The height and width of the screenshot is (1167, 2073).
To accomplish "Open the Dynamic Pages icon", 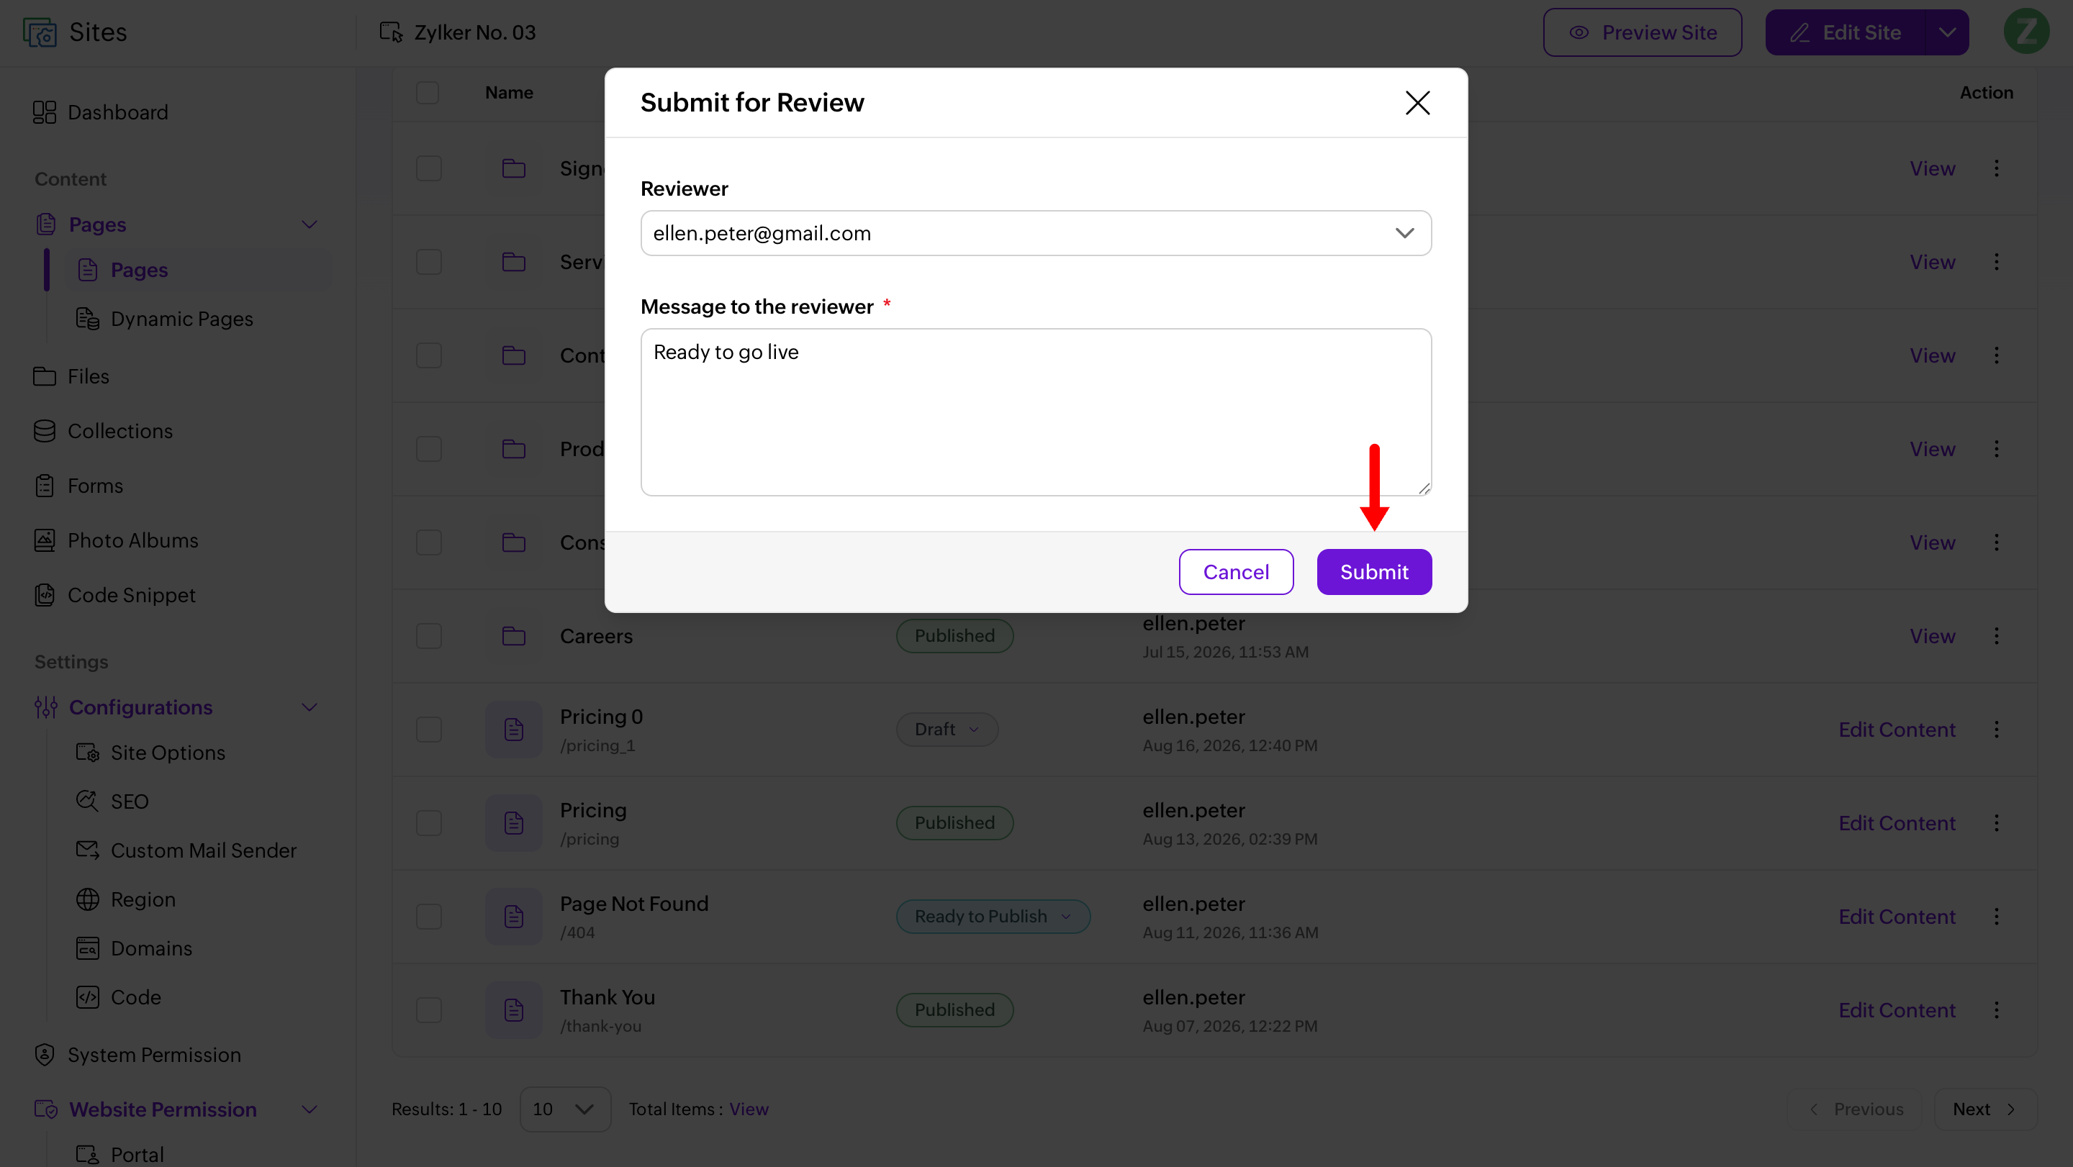I will (88, 319).
